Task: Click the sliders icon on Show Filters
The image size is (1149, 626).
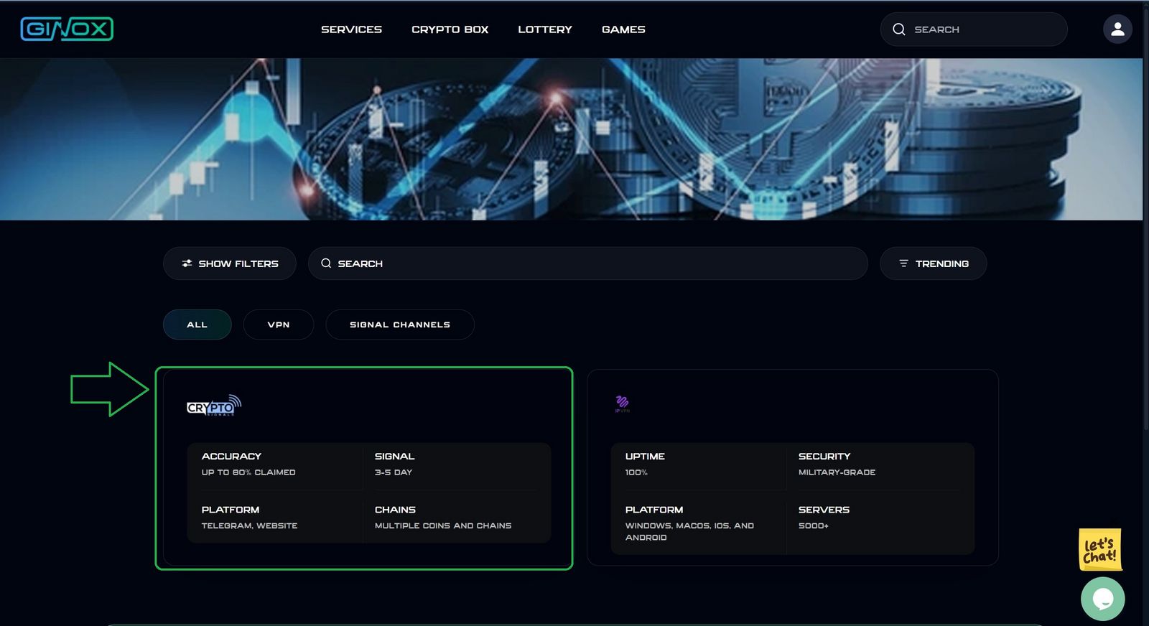Action: pyautogui.click(x=187, y=263)
